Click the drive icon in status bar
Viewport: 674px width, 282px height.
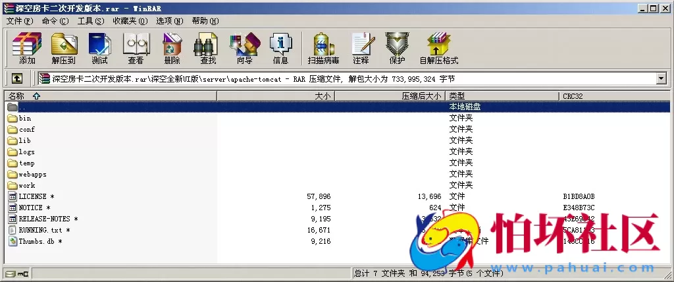tap(11, 273)
